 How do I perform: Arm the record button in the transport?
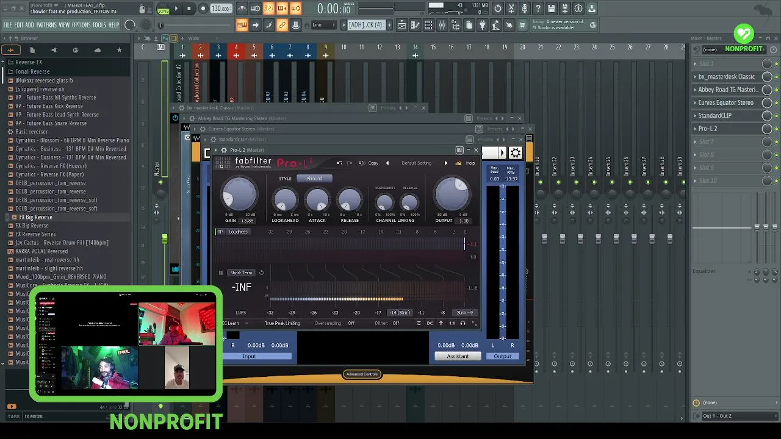tap(203, 9)
